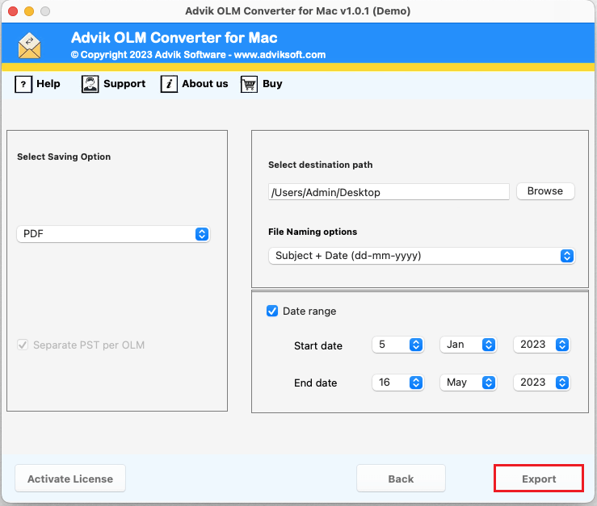Image resolution: width=597 pixels, height=506 pixels.
Task: Click the Activate License button
Action: [70, 479]
